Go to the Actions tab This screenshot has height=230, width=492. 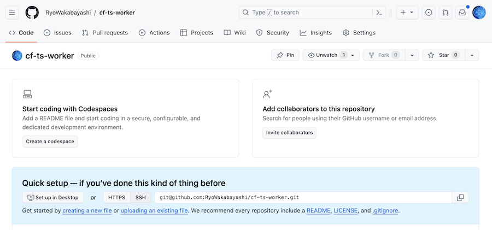point(154,33)
